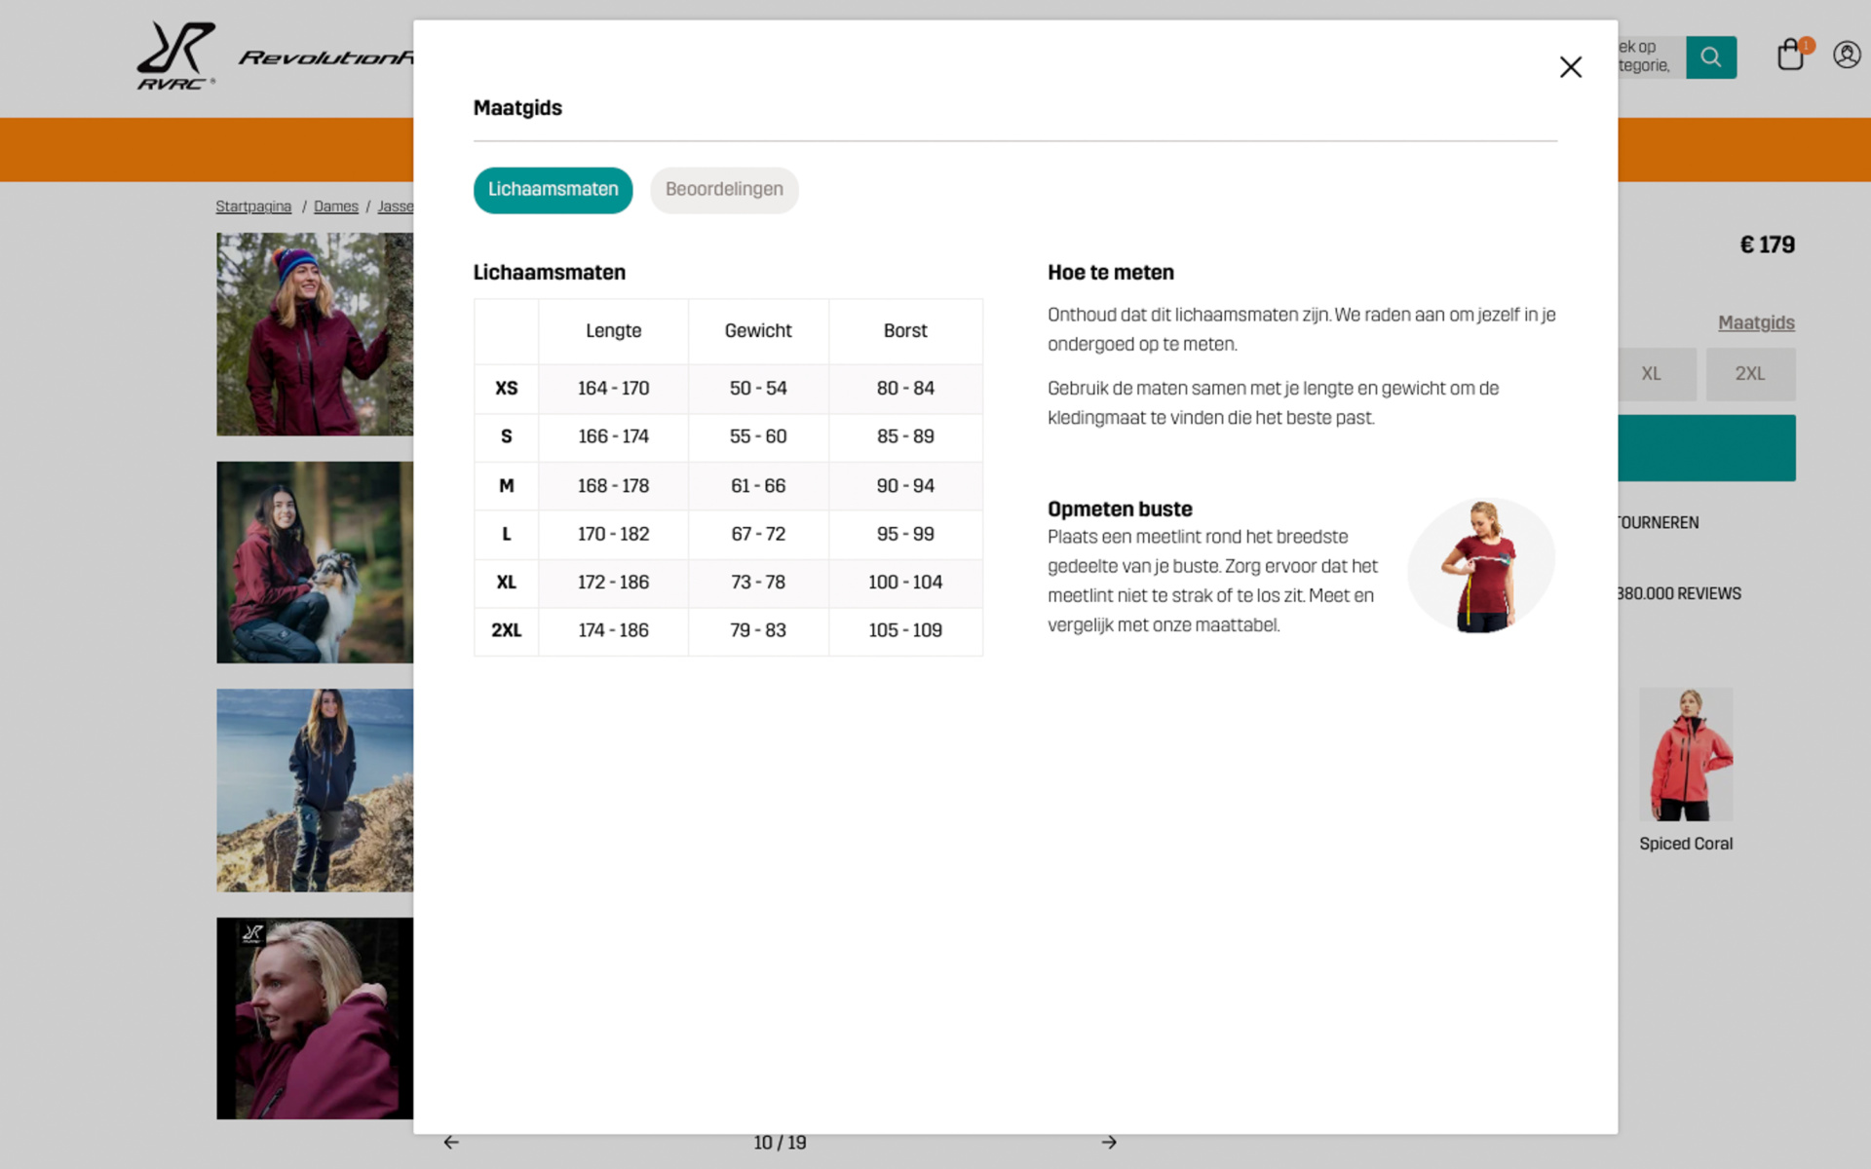Click the Lengte column header
Viewport: 1871px width, 1169px height.
pyautogui.click(x=613, y=331)
